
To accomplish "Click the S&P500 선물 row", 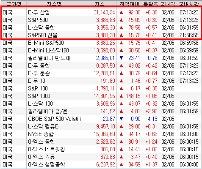I will click(102, 35).
